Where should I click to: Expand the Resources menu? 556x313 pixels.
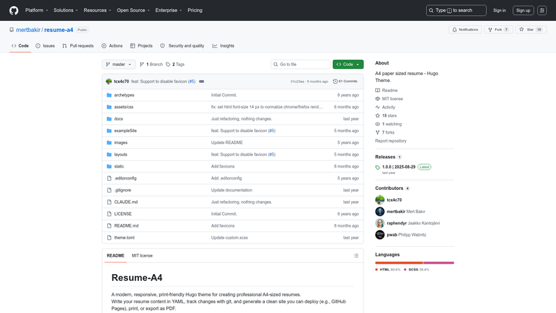(x=97, y=10)
